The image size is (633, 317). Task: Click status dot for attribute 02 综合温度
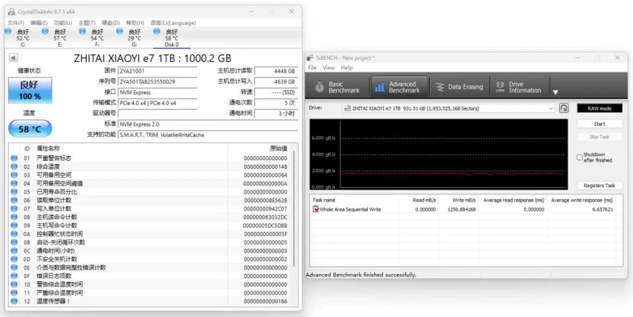click(14, 167)
